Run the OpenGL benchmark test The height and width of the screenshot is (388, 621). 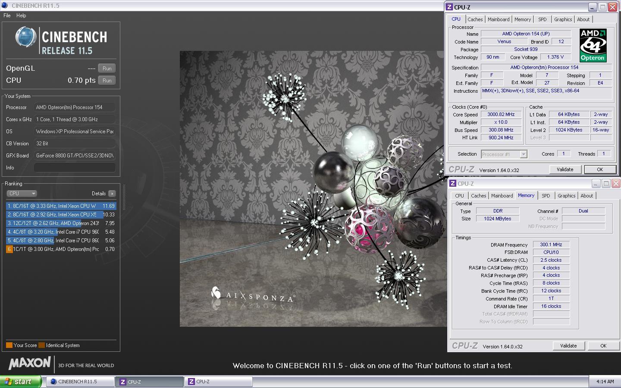coord(107,68)
